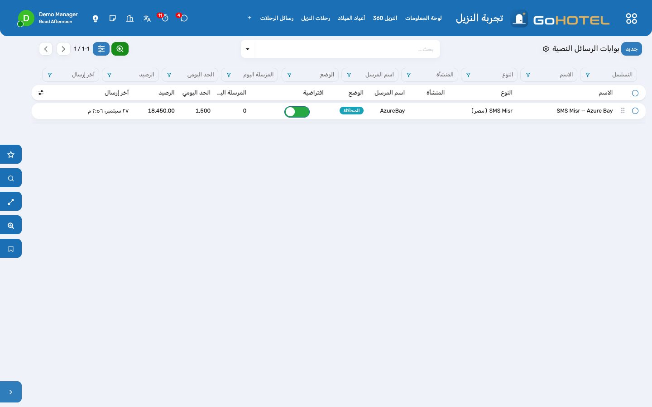The width and height of the screenshot is (652, 407).
Task: Open the رسائل الرحلات menu
Action: tap(277, 18)
